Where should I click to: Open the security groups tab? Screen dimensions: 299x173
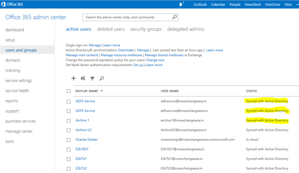146,29
